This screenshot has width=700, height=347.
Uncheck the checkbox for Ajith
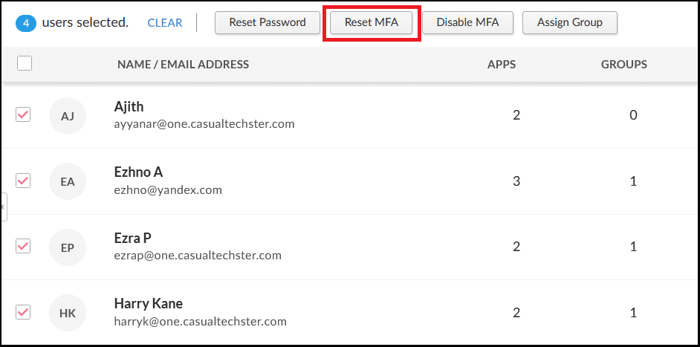[x=23, y=114]
